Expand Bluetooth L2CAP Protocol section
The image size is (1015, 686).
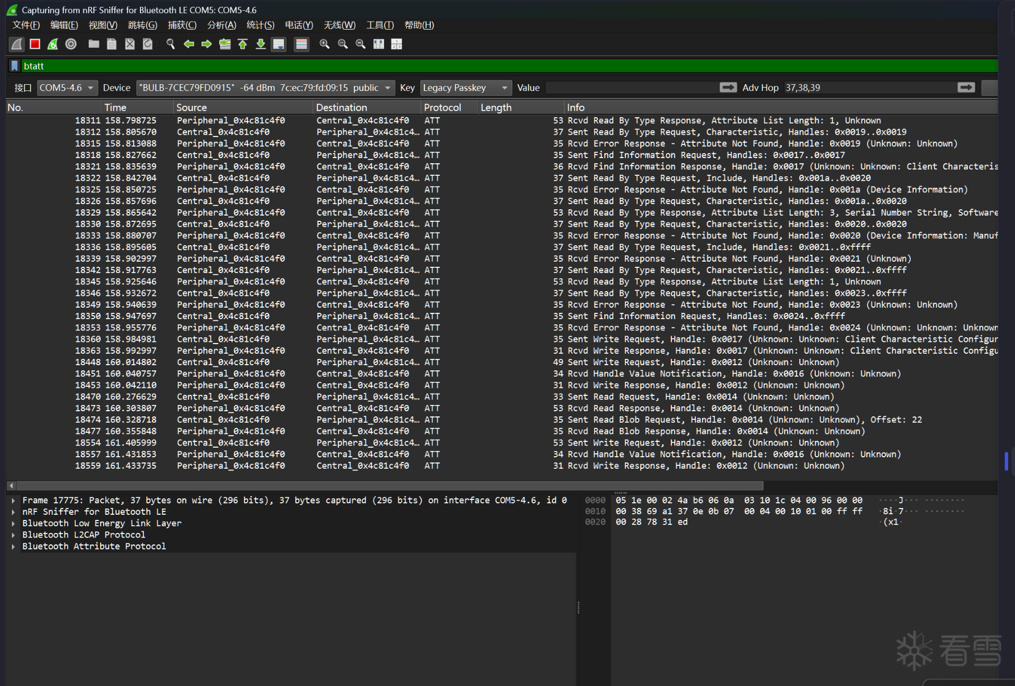13,535
